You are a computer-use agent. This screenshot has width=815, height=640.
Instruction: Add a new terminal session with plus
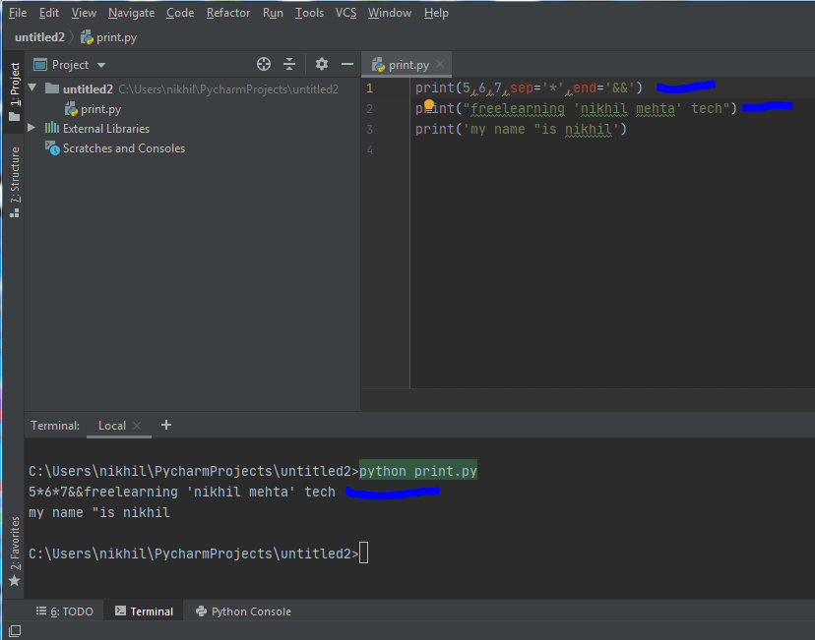coord(165,425)
